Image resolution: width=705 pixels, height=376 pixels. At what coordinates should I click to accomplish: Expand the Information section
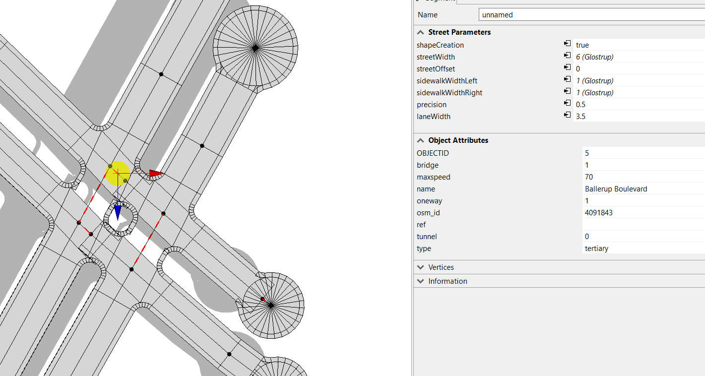click(421, 281)
